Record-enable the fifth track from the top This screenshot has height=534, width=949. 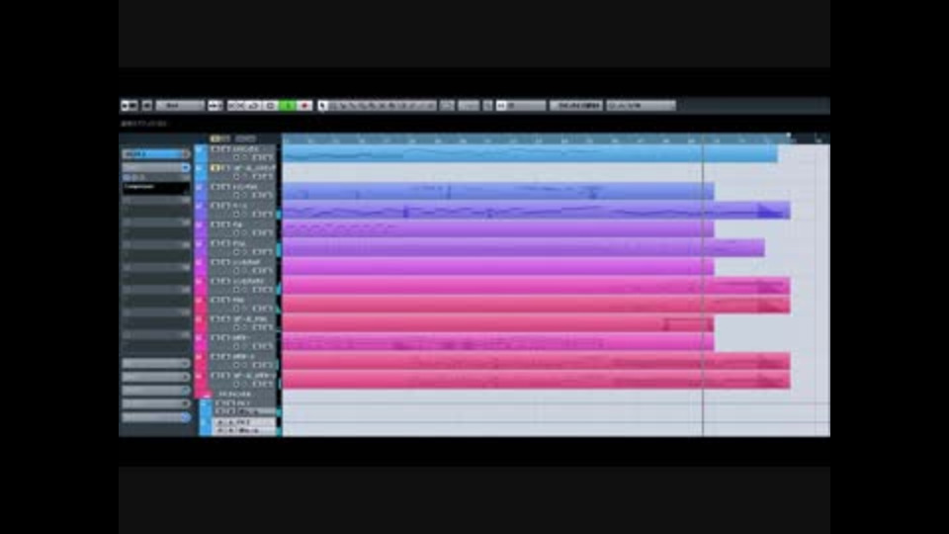[x=236, y=233]
